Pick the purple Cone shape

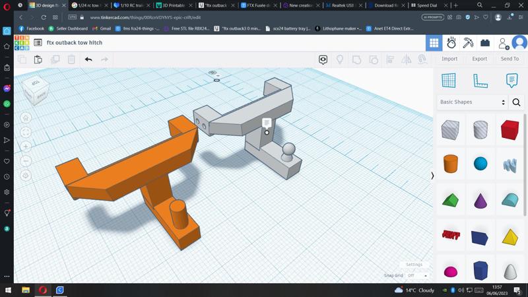tap(480, 201)
